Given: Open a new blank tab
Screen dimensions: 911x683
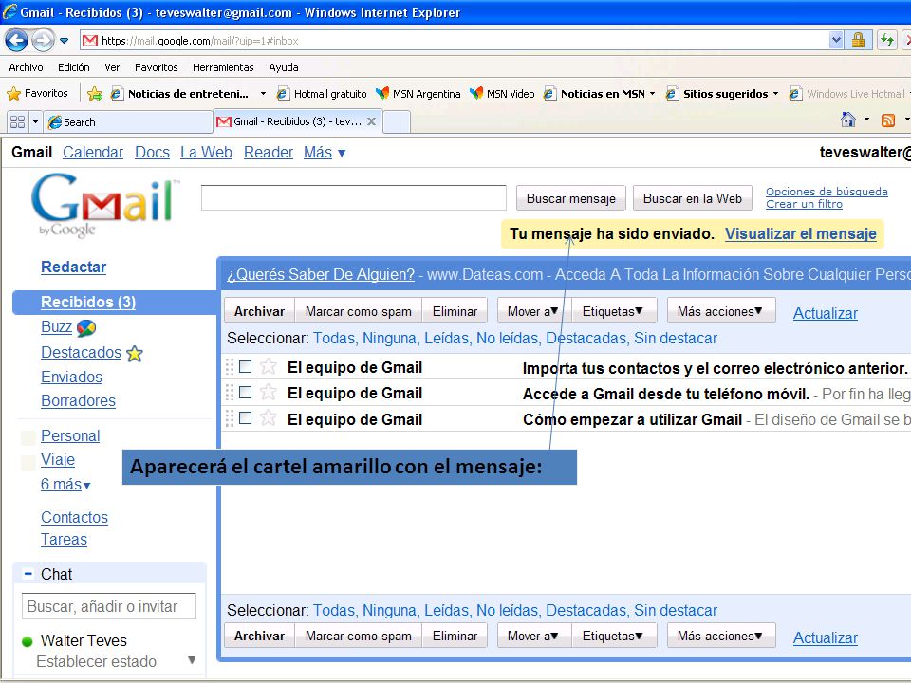Looking at the screenshot, I should 397,122.
